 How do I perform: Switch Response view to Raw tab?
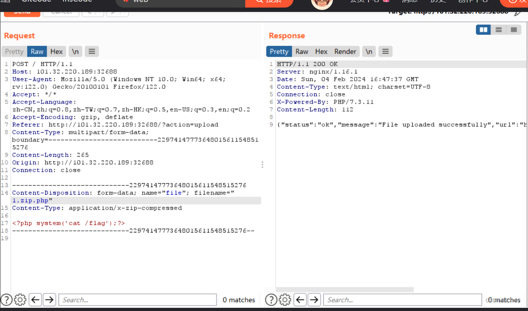click(302, 51)
